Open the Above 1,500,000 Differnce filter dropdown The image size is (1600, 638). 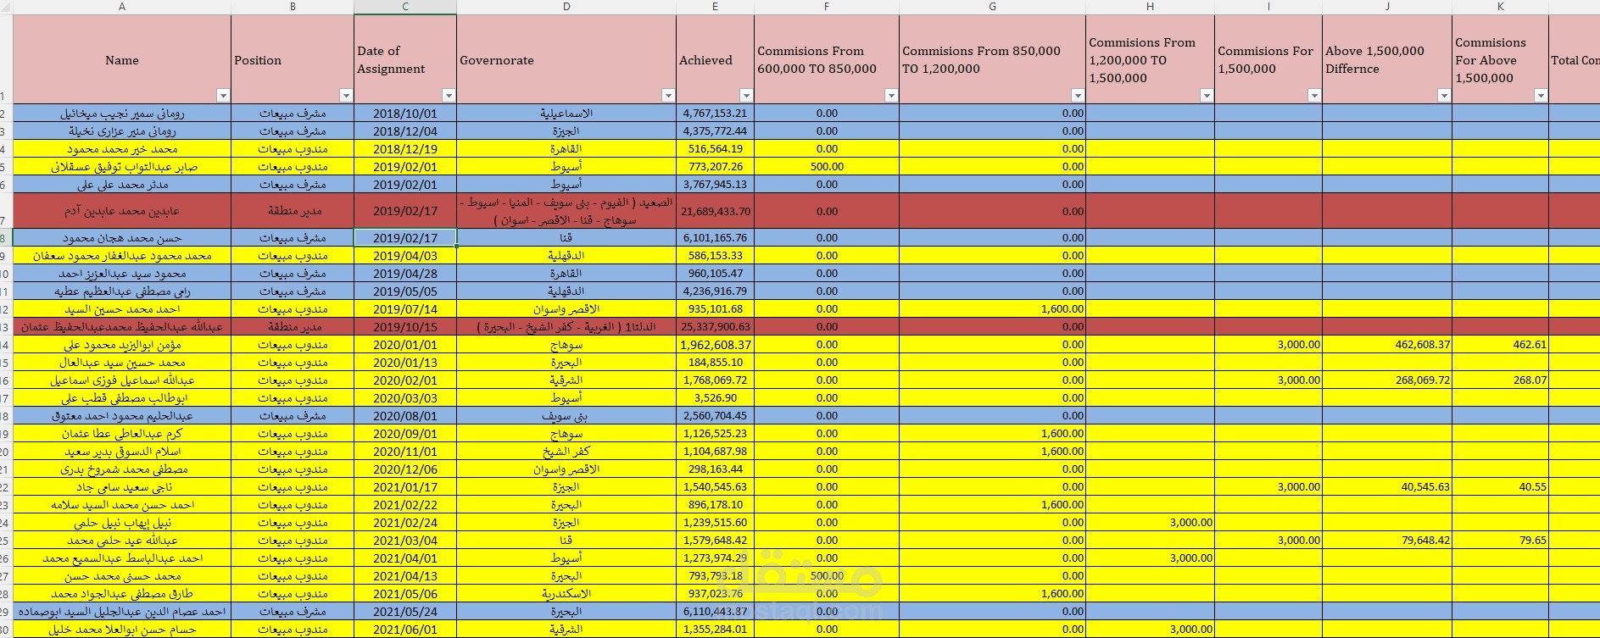coord(1444,96)
